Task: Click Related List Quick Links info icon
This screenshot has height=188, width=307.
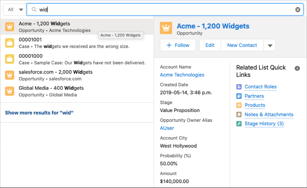Action: click(x=297, y=68)
